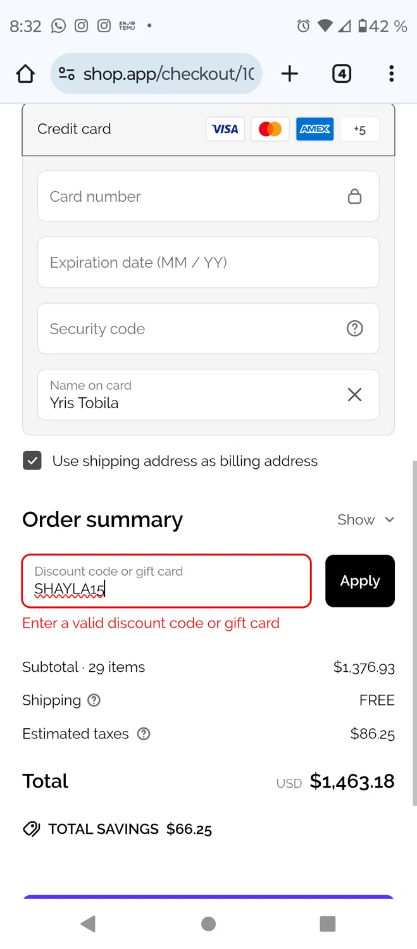This screenshot has width=417, height=949.
Task: Show additional +5 card brands
Action: (x=359, y=130)
